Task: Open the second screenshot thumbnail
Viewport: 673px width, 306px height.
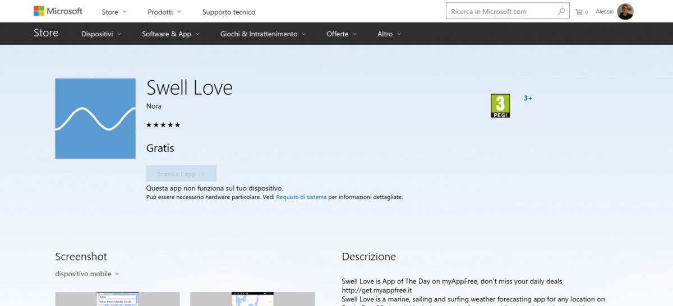Action: tap(252, 299)
